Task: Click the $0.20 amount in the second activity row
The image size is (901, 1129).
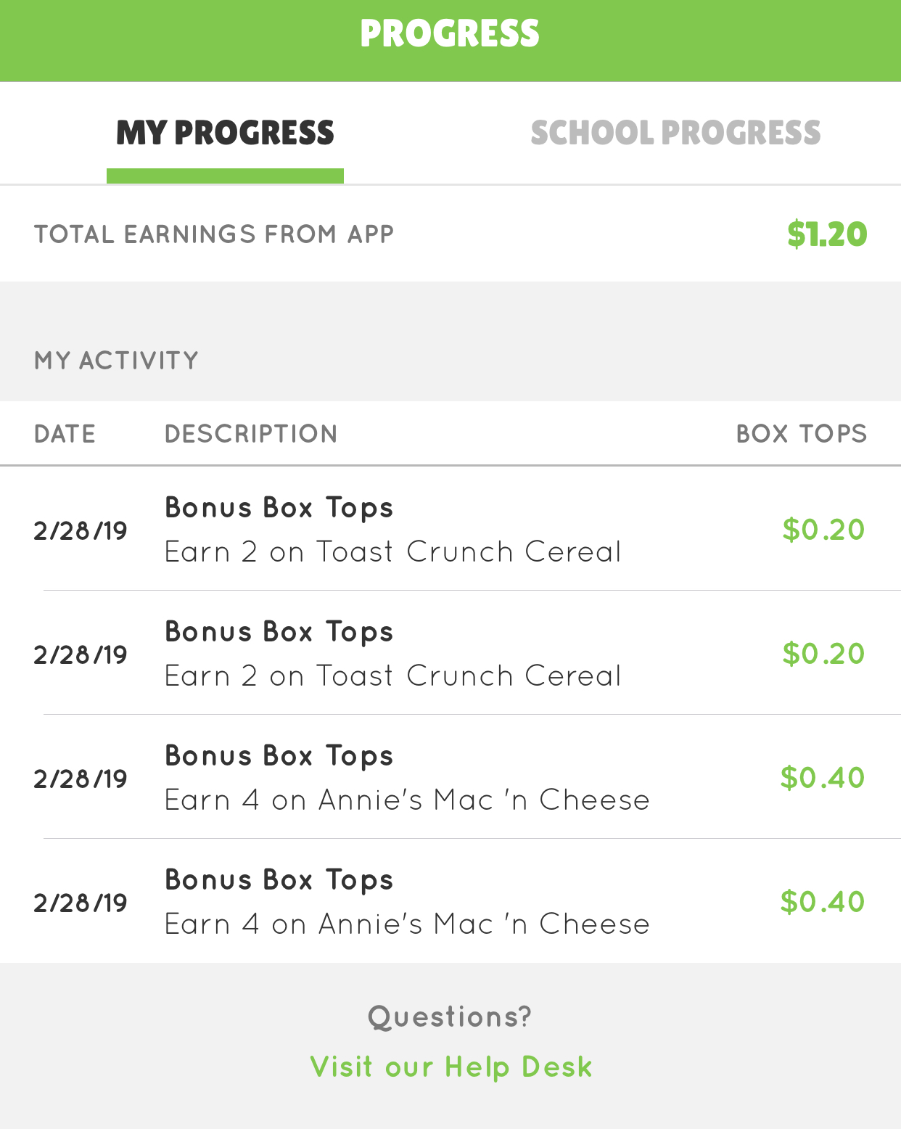Action: coord(823,654)
